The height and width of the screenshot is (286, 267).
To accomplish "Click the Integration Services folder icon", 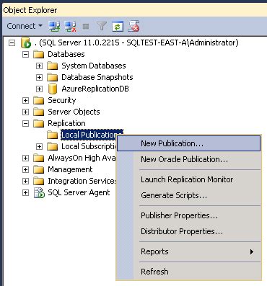I will click(38, 181).
